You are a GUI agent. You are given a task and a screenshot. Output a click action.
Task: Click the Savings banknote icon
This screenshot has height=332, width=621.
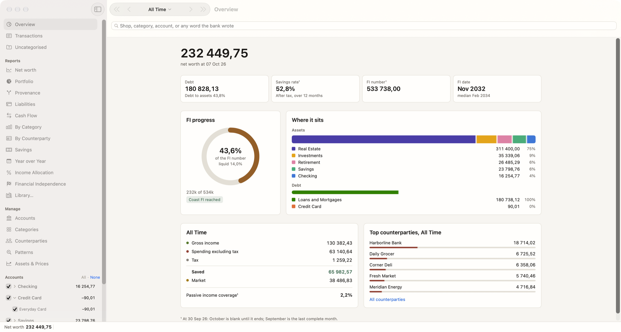9,150
